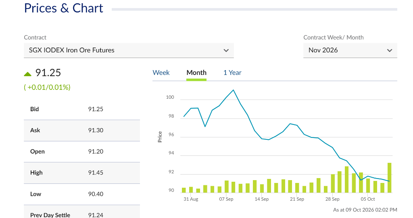The height and width of the screenshot is (218, 413).
Task: Open the Contract Week/Month dropdown showing Nov 2026
Action: coord(350,50)
